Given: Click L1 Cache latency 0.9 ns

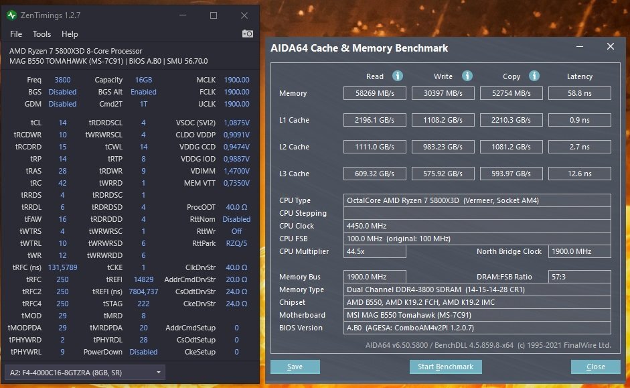Looking at the screenshot, I should (x=580, y=120).
